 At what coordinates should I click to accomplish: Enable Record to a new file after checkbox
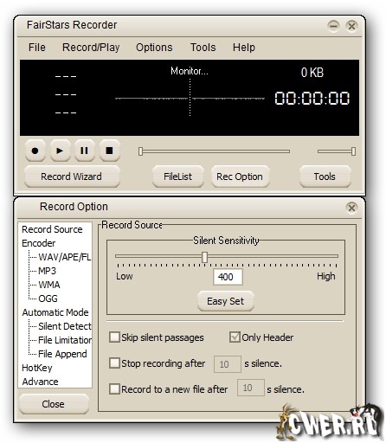tap(114, 388)
